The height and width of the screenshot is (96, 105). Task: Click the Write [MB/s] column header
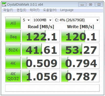click(81, 27)
